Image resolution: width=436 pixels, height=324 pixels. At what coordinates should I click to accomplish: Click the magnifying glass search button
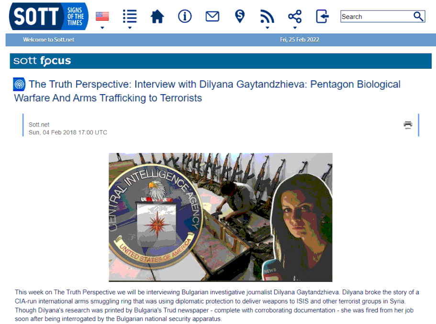point(418,17)
